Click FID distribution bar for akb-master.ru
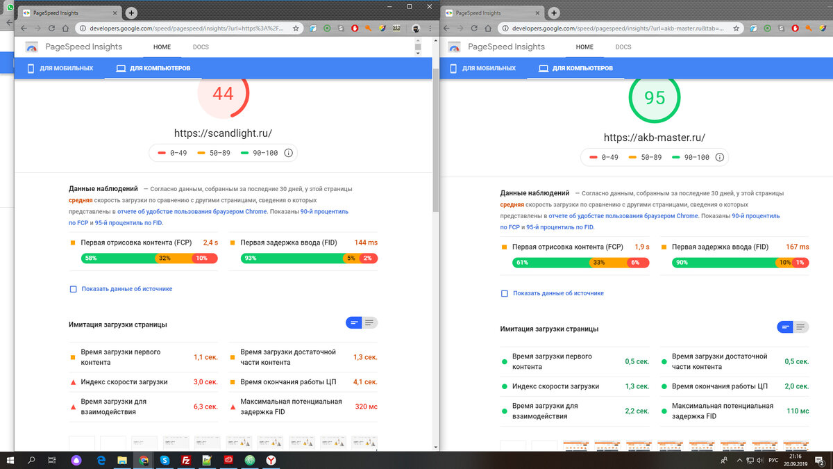This screenshot has height=469, width=833. coord(741,262)
